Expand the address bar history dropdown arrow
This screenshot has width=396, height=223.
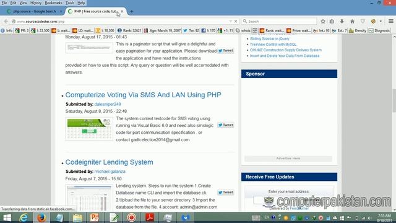(x=230, y=22)
